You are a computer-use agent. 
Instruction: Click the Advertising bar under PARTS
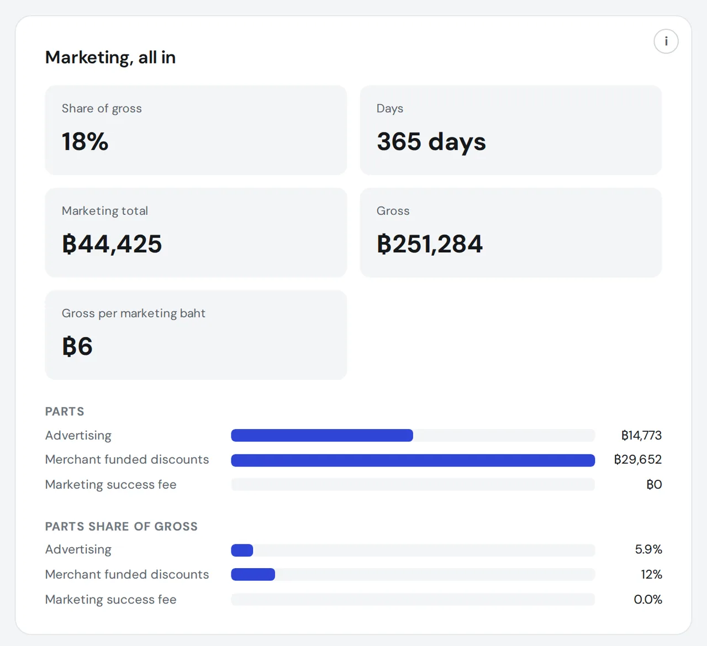[413, 435]
